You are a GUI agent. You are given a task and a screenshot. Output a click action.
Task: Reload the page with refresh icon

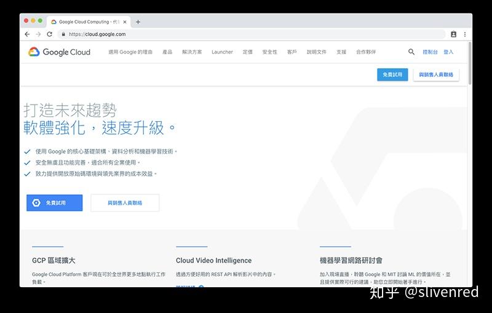click(x=50, y=34)
